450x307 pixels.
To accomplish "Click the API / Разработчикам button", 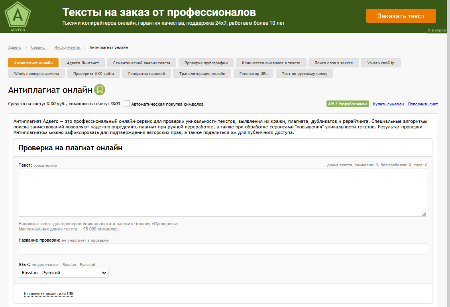I will 348,104.
